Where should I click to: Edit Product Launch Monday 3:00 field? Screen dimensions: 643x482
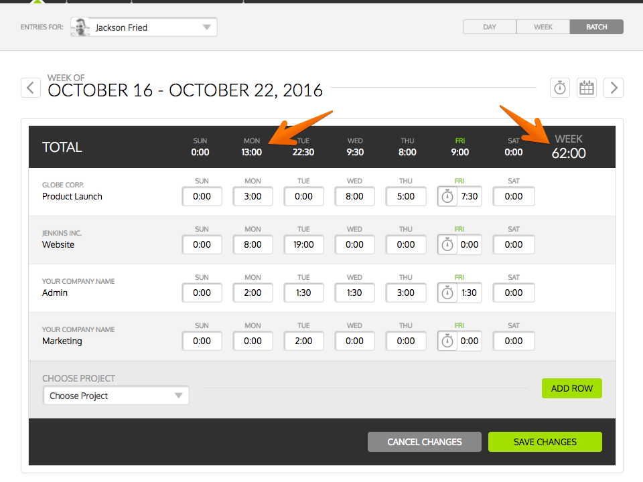pyautogui.click(x=253, y=197)
